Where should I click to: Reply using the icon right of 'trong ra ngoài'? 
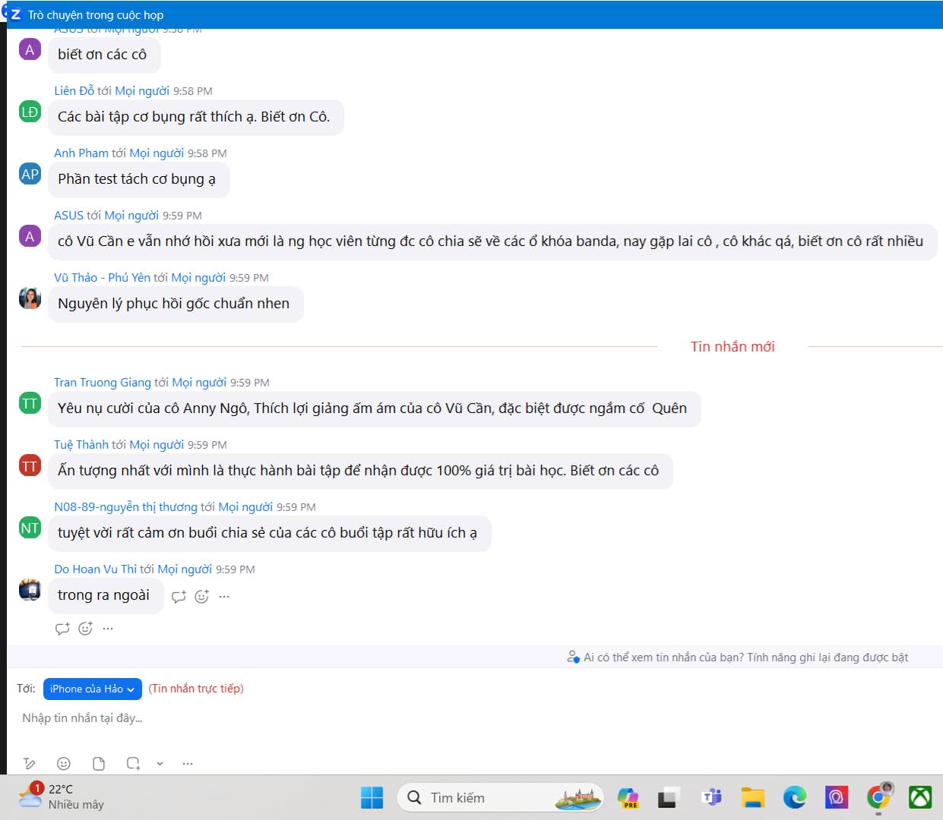[x=179, y=597]
